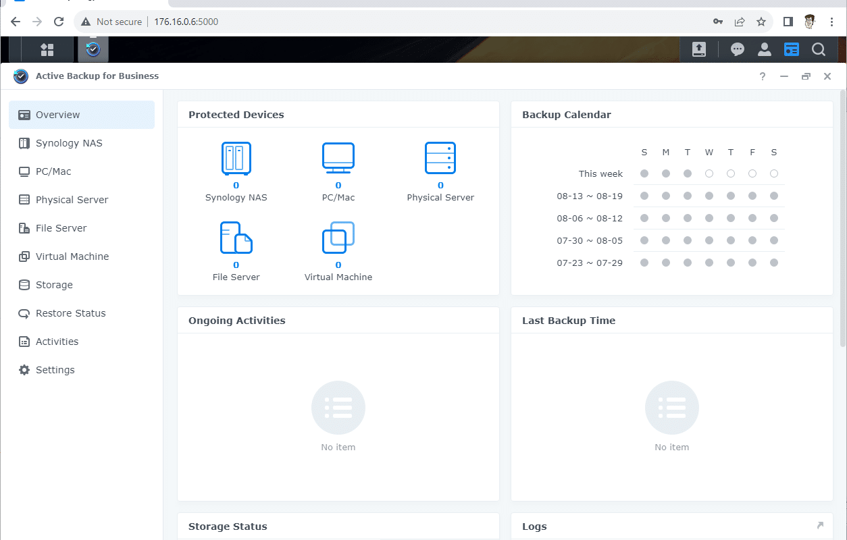The height and width of the screenshot is (540, 847).
Task: Open DSM notifications chat bubble icon
Action: [738, 49]
